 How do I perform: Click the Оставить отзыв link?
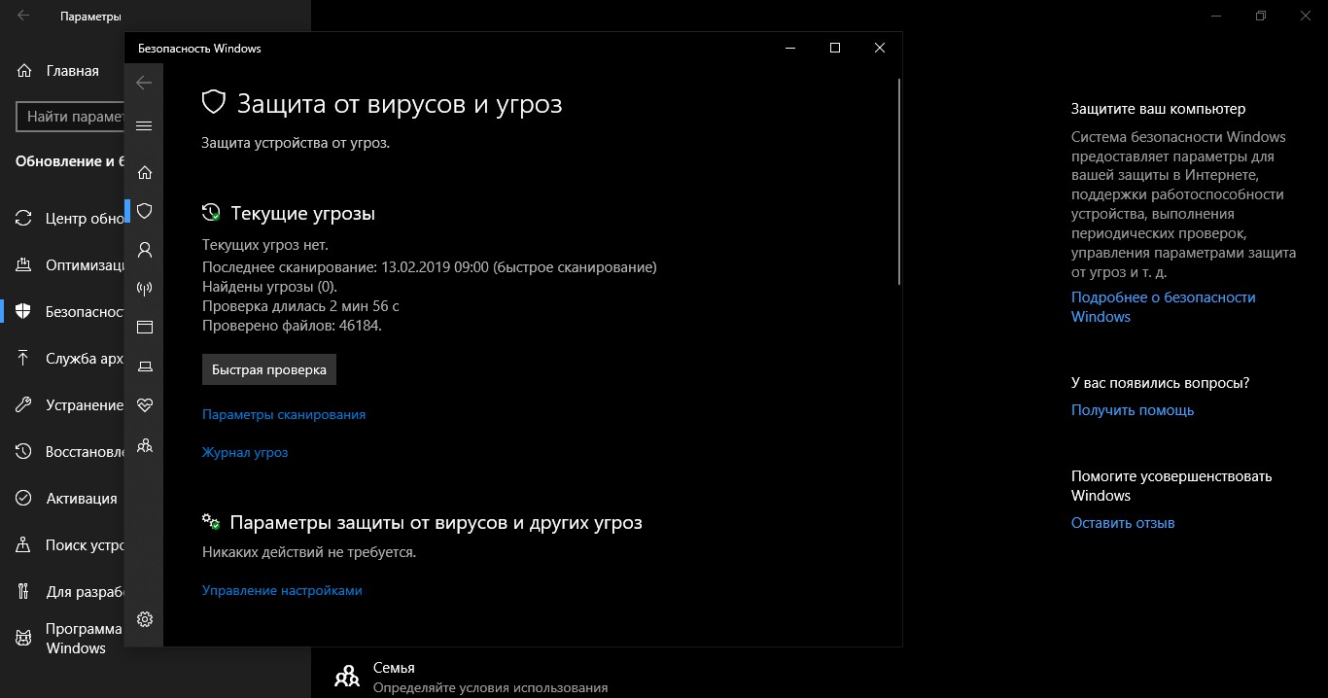click(x=1123, y=523)
